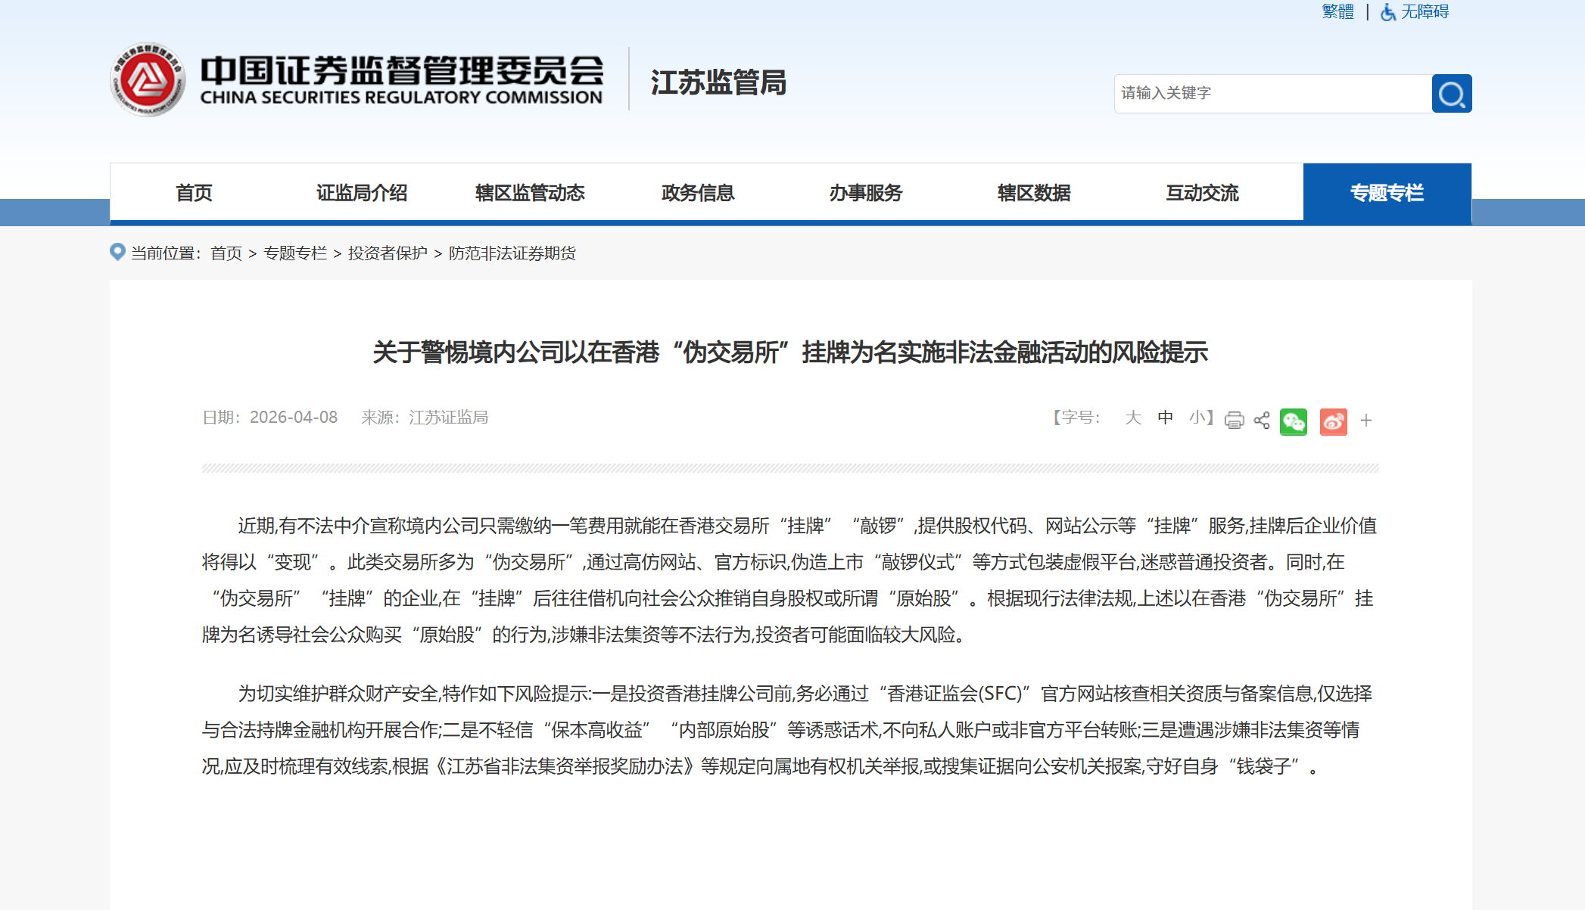Click the plus icon for more sharing options
Screen dimensions: 1585x910
pos(1367,421)
